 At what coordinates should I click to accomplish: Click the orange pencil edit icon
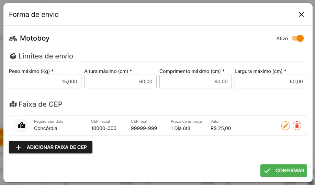point(285,126)
